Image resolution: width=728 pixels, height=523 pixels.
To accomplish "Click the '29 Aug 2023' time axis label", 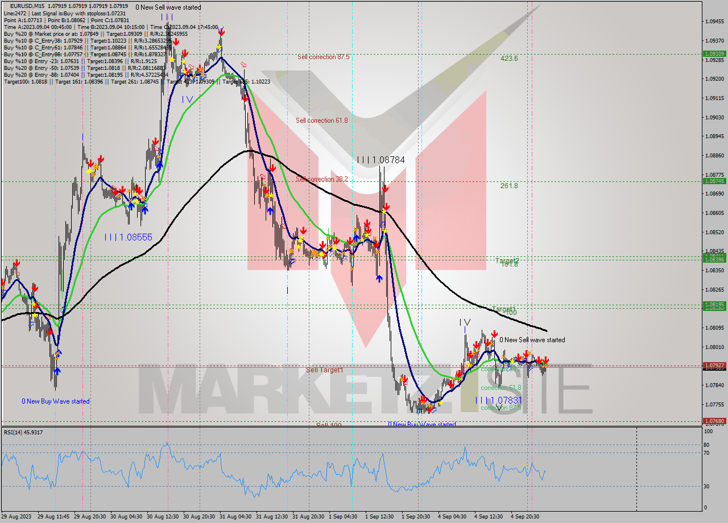I will [x=16, y=517].
